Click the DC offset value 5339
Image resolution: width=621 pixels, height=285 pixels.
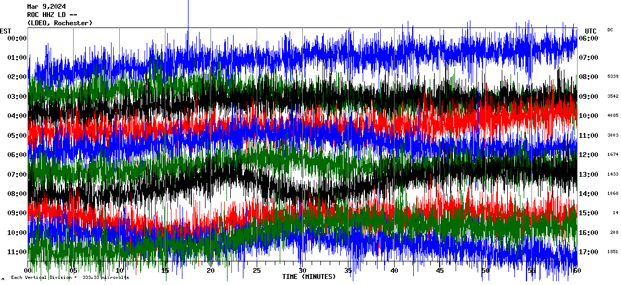click(613, 77)
